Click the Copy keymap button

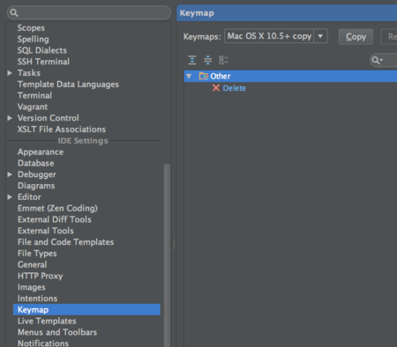point(356,37)
